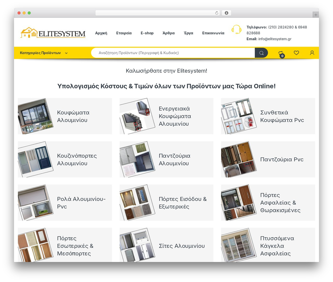Click the browser address bar
The image size is (333, 282).
pos(158,13)
